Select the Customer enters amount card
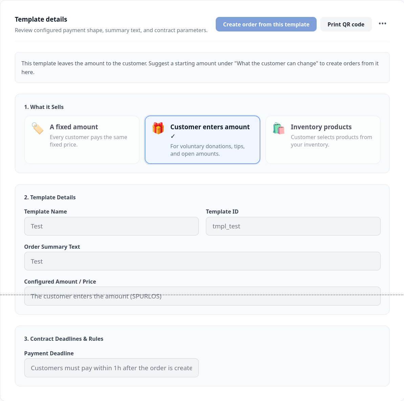Viewport: 404px width, 401px height. coord(202,140)
